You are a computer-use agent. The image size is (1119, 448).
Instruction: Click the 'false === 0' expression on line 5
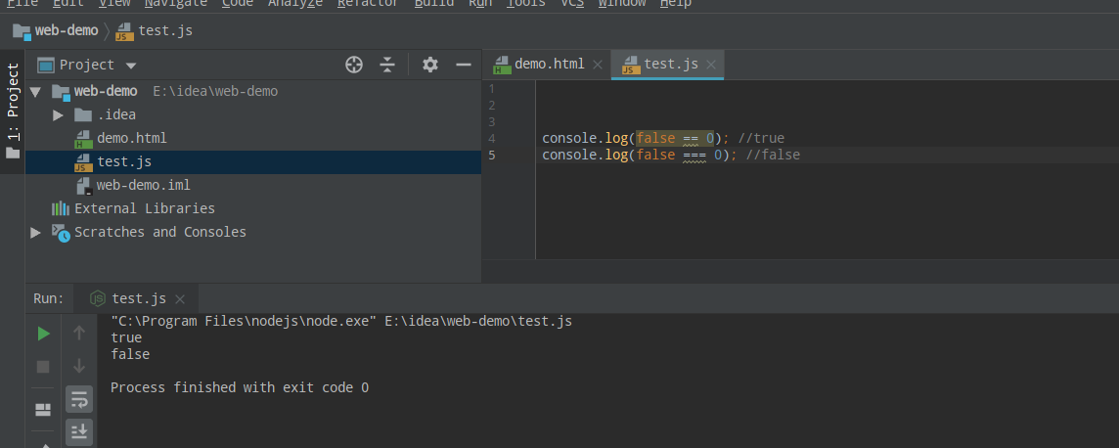click(x=679, y=155)
